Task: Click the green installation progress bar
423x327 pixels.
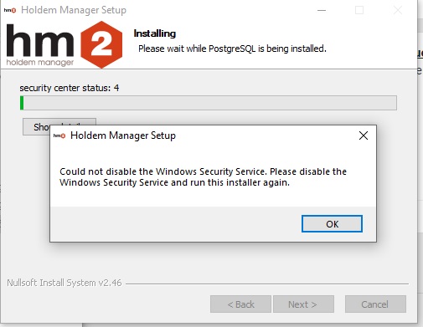Action: (x=209, y=103)
